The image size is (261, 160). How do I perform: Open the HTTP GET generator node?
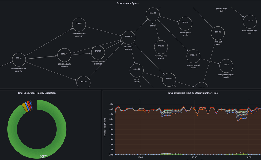click(128, 37)
